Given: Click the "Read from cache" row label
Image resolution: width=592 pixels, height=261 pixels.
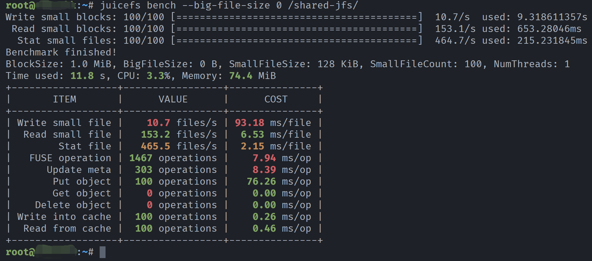Looking at the screenshot, I should tap(67, 229).
